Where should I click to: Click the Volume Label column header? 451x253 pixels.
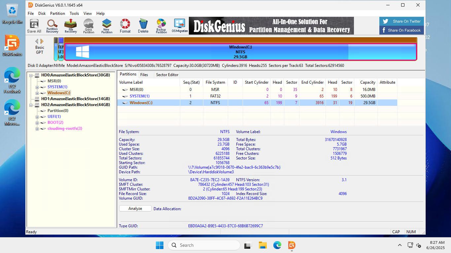click(149, 82)
